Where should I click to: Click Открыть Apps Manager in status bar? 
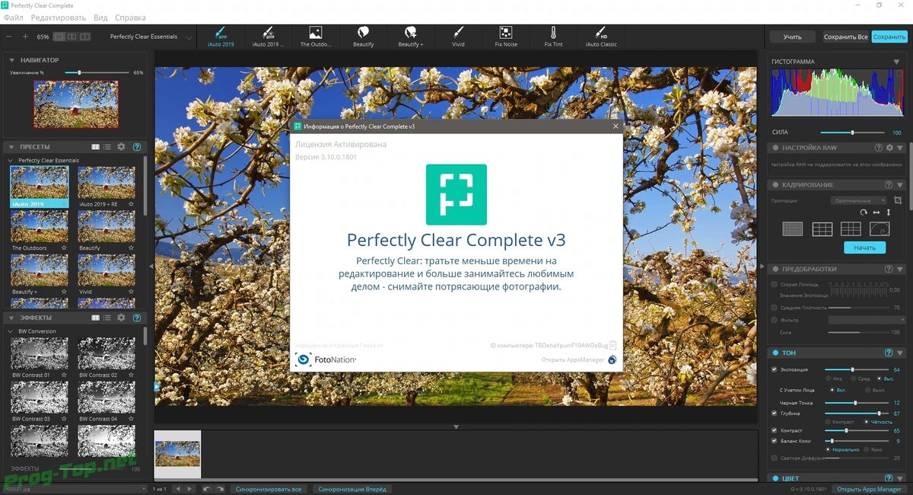click(870, 489)
